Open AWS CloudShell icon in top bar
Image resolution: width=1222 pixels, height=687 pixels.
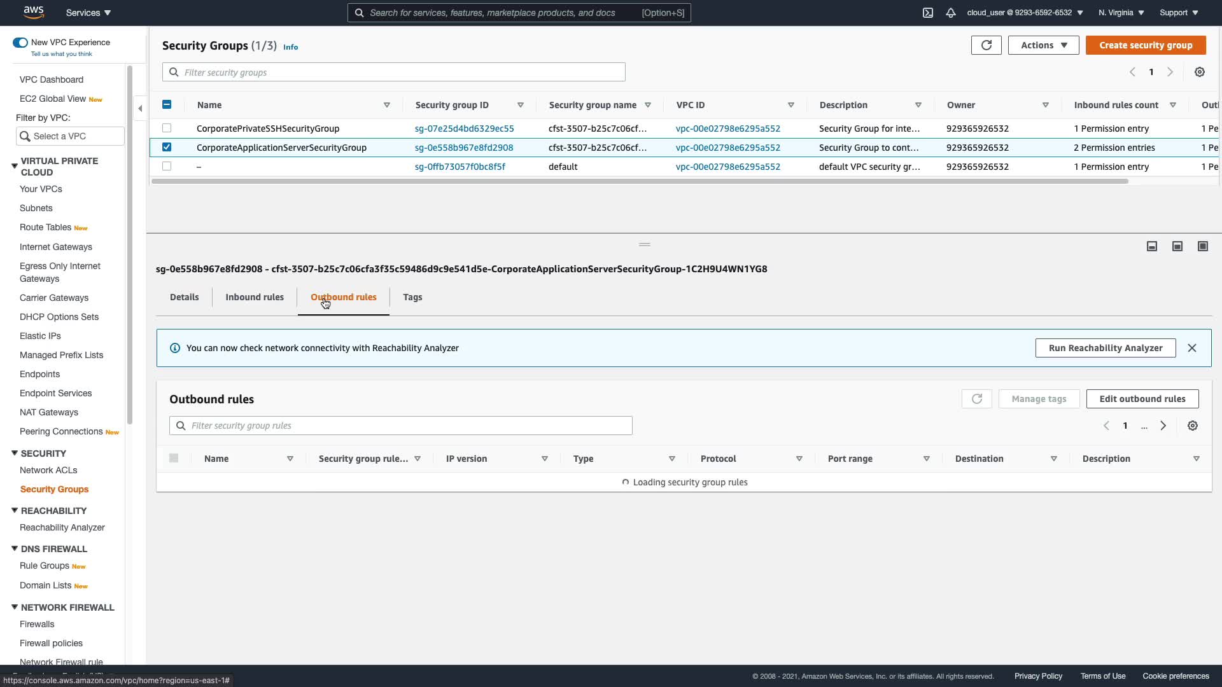point(928,13)
